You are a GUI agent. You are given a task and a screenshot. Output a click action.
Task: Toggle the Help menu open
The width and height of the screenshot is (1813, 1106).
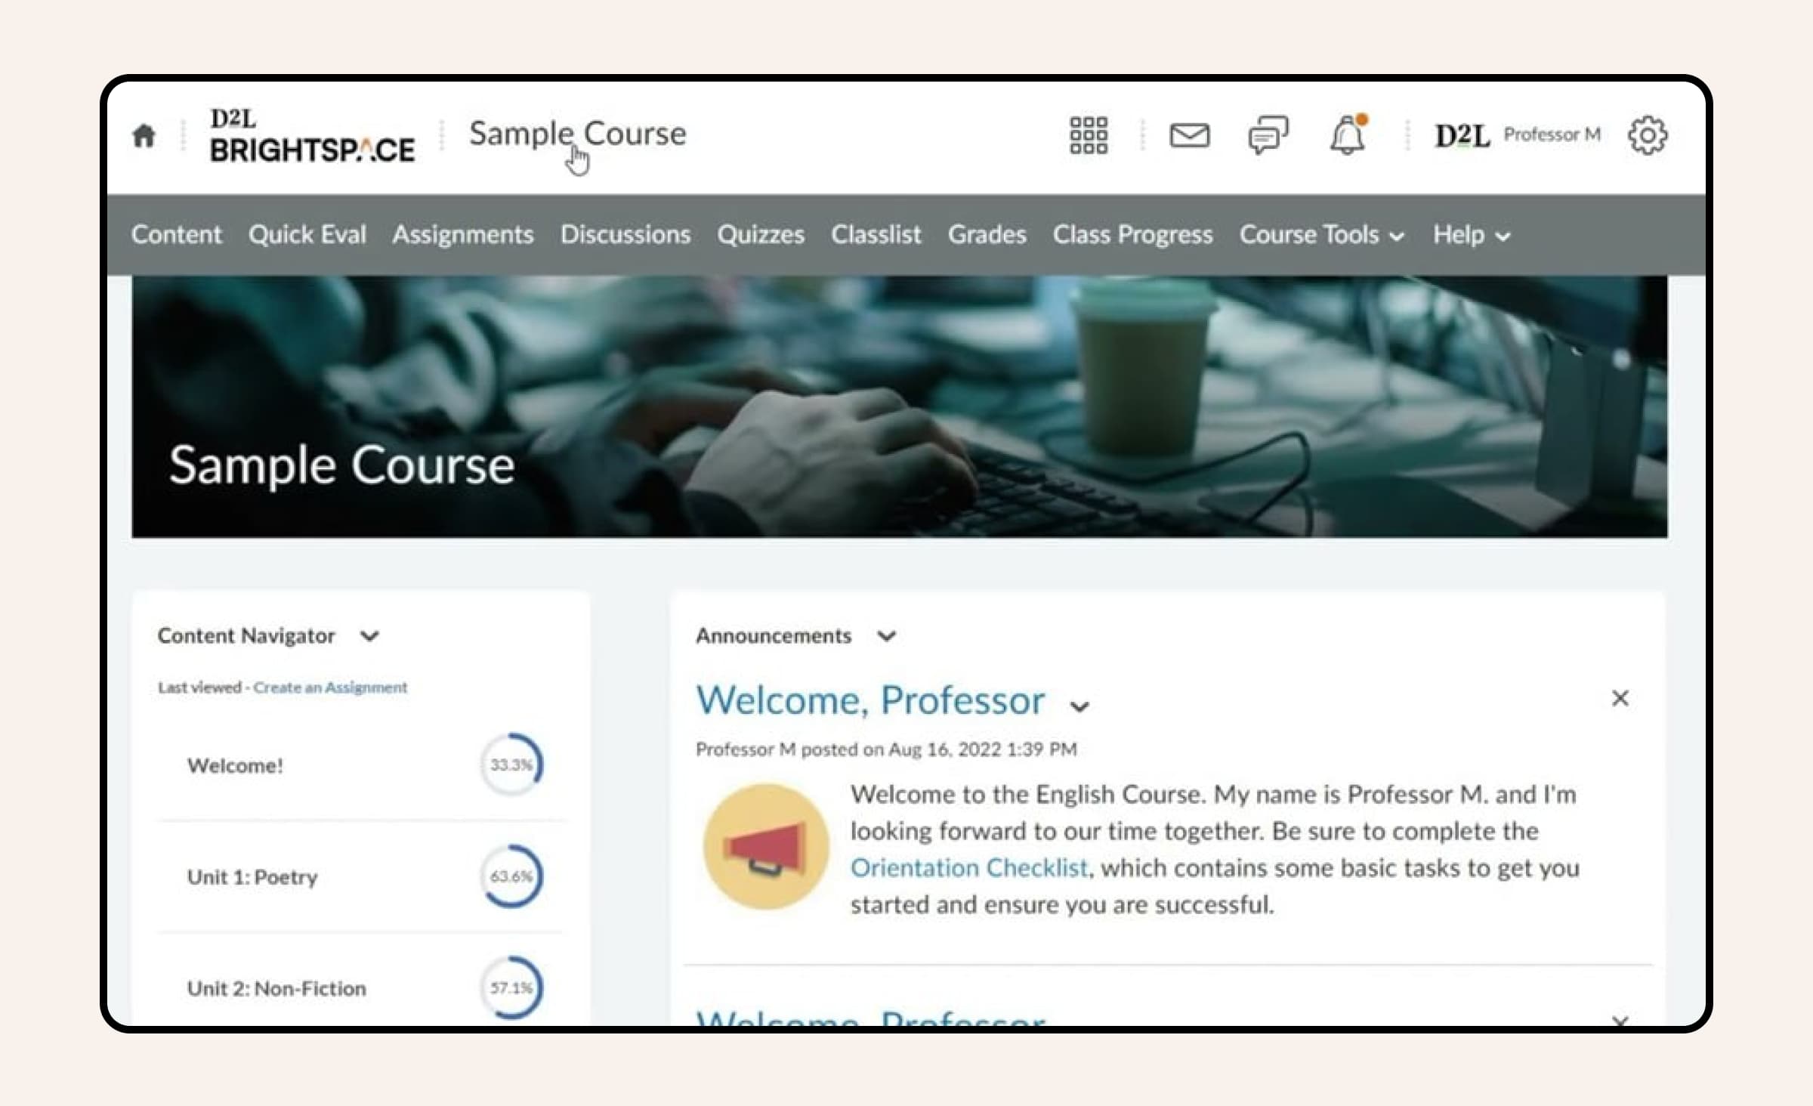click(1470, 236)
